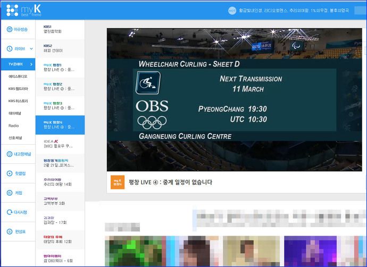367x267 pixels.
Task: Select IDEA K channel entry
Action: 60,144
